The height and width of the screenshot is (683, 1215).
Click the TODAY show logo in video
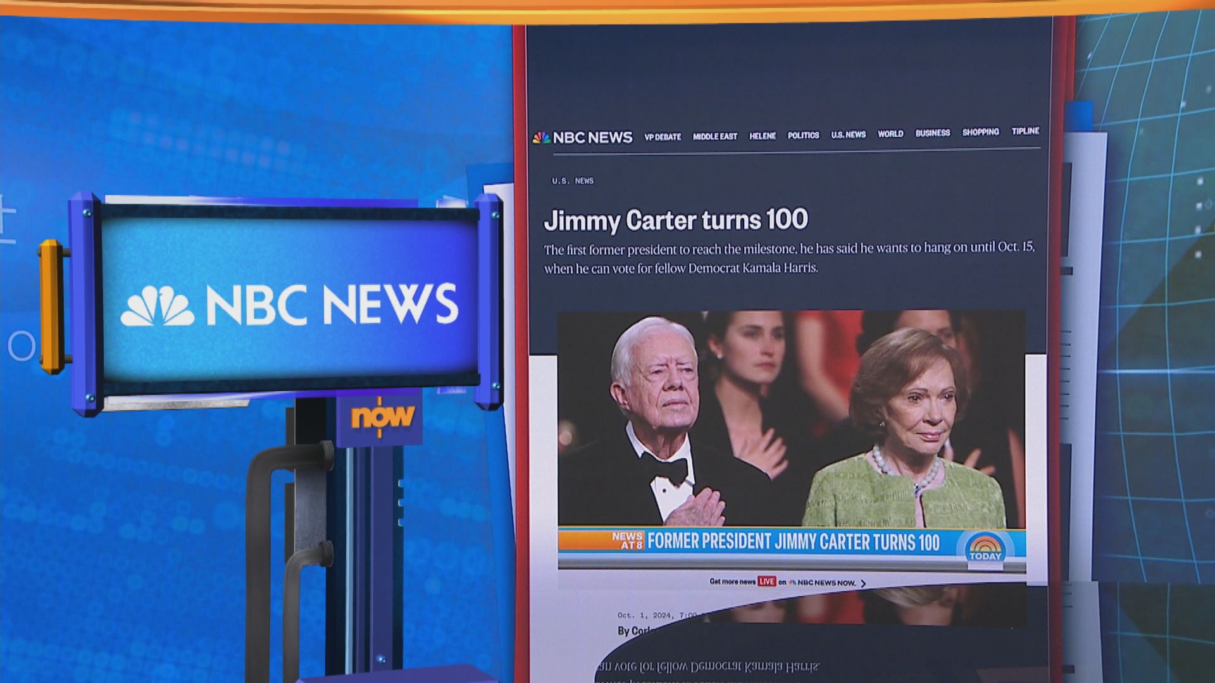[985, 548]
